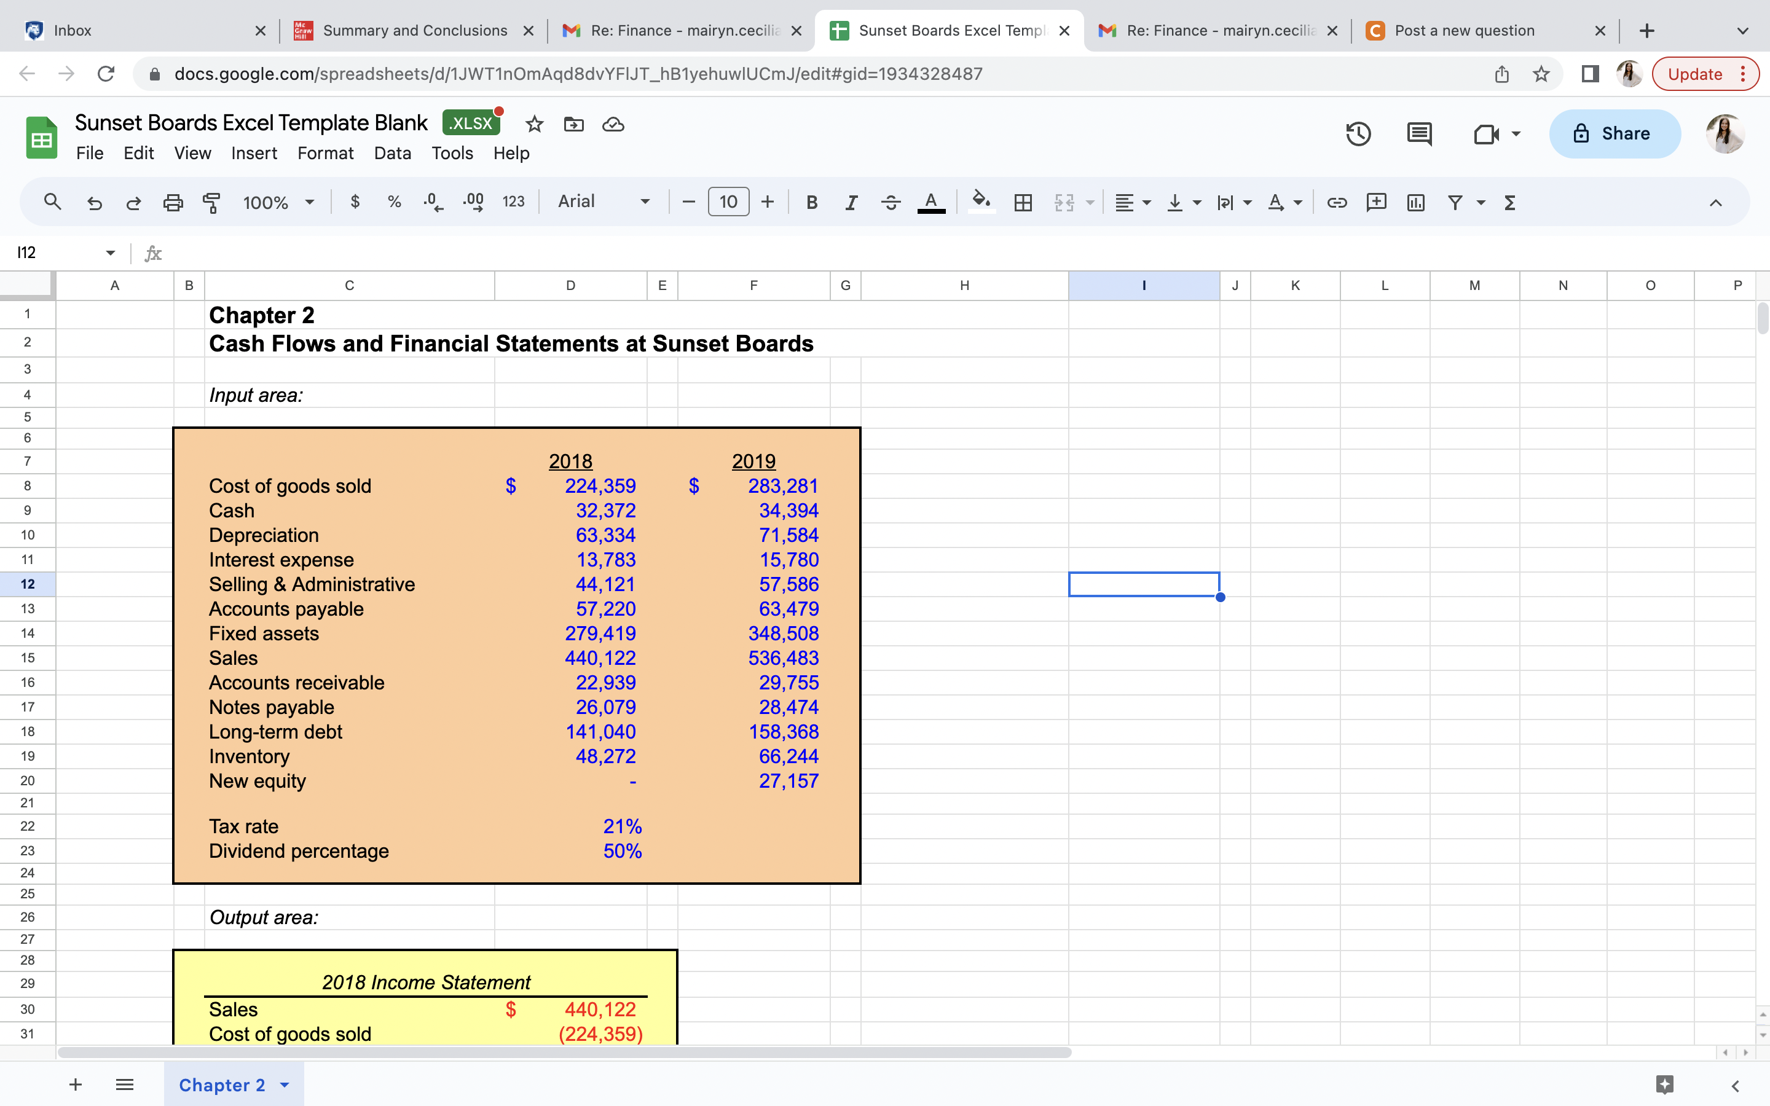Image resolution: width=1770 pixels, height=1106 pixels.
Task: Open the insert chart tool
Action: (x=1415, y=203)
